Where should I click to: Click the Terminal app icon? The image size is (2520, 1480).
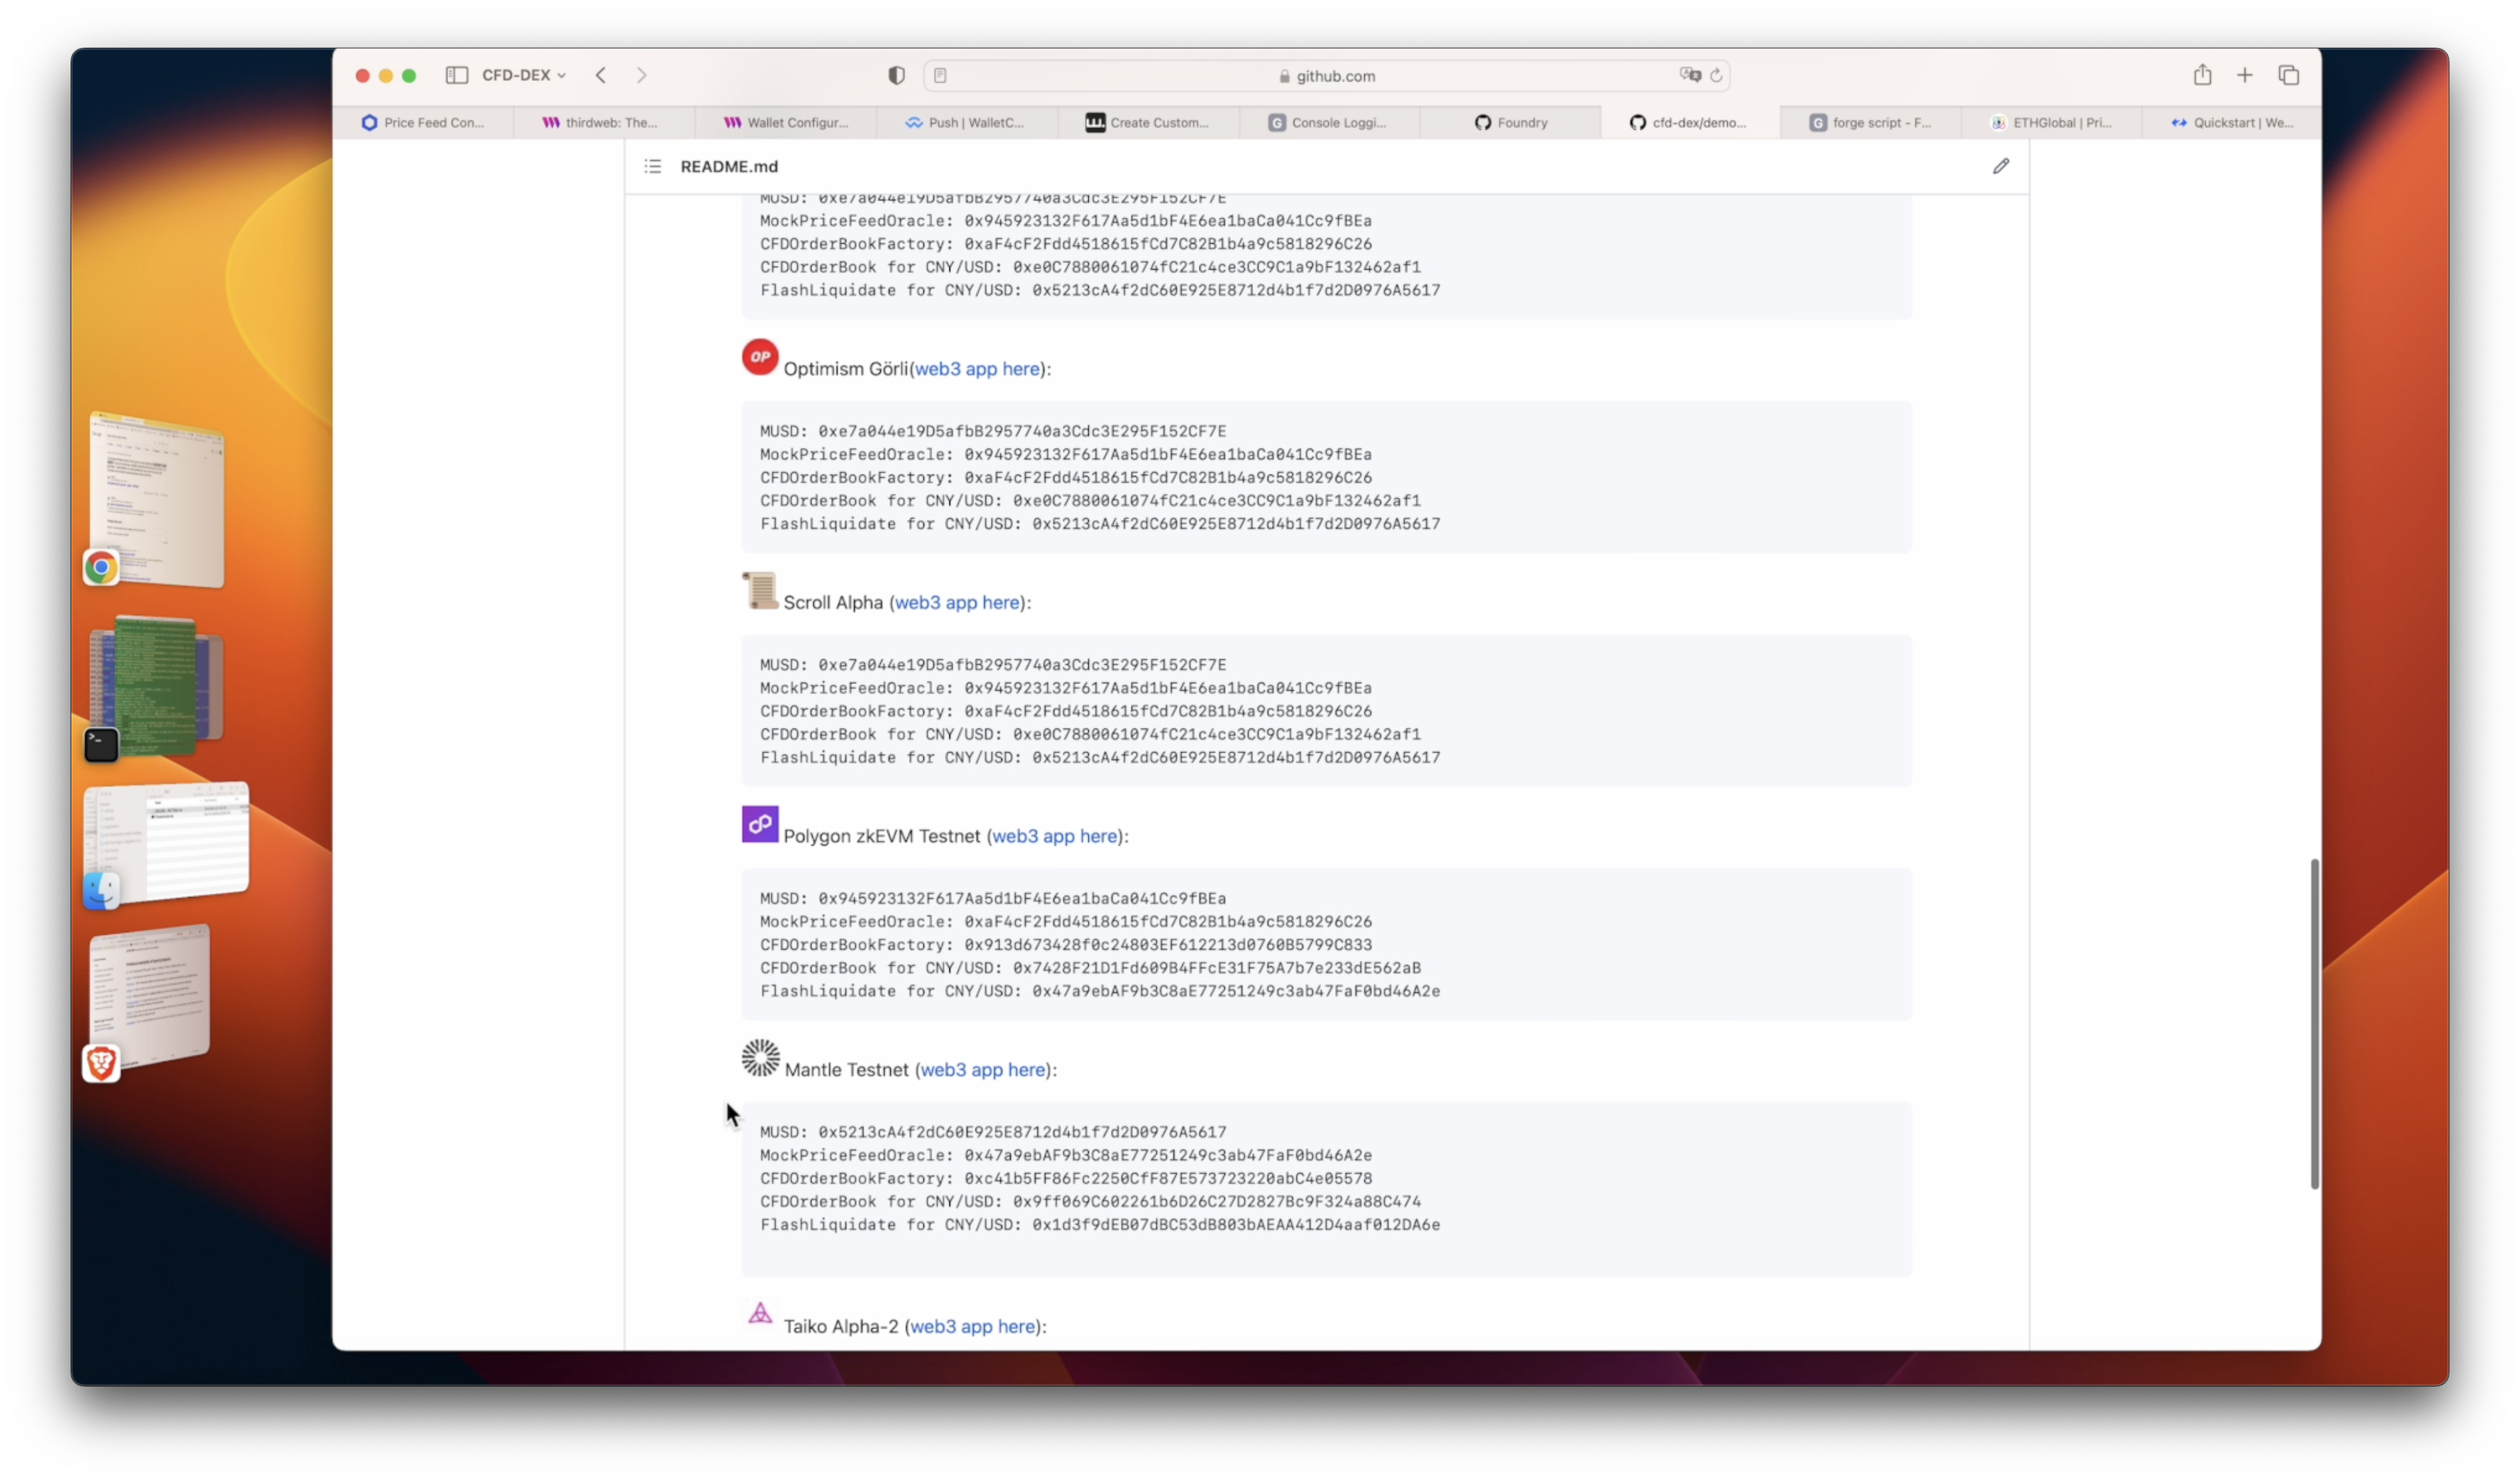pyautogui.click(x=101, y=744)
